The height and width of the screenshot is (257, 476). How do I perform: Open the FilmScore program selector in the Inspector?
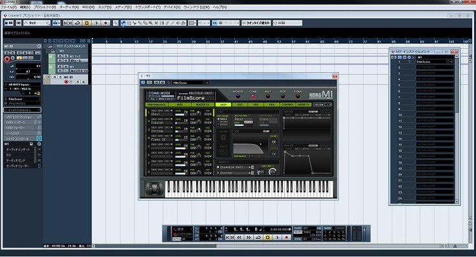click(x=22, y=99)
